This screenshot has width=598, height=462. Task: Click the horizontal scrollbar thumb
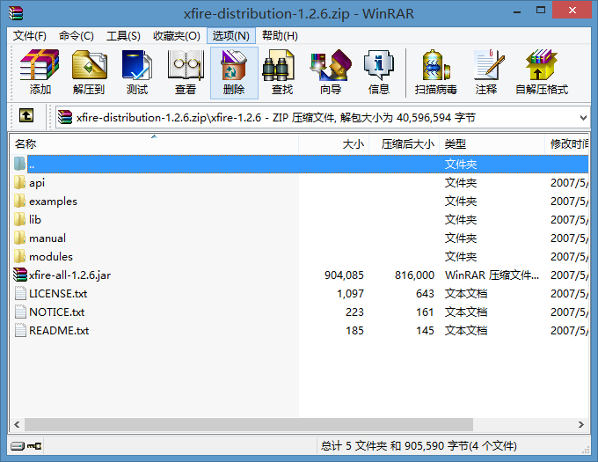click(249, 424)
